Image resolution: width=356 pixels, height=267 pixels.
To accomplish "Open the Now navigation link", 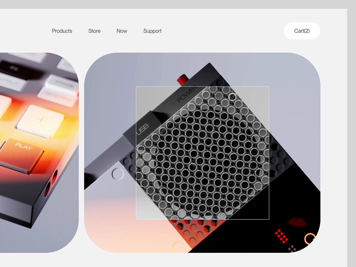I will 122,31.
